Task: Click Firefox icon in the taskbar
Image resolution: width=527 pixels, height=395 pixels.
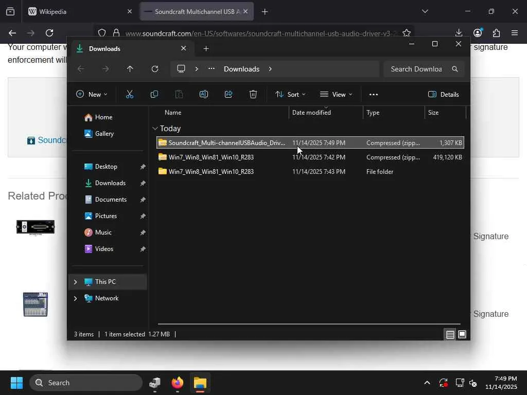Action: click(178, 383)
